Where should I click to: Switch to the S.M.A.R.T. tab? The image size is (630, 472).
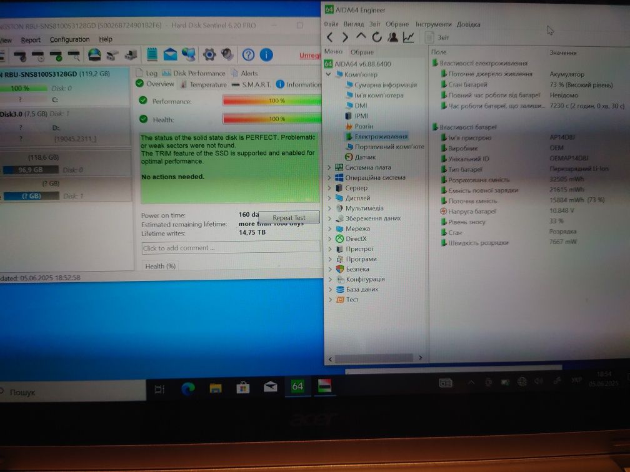point(252,85)
